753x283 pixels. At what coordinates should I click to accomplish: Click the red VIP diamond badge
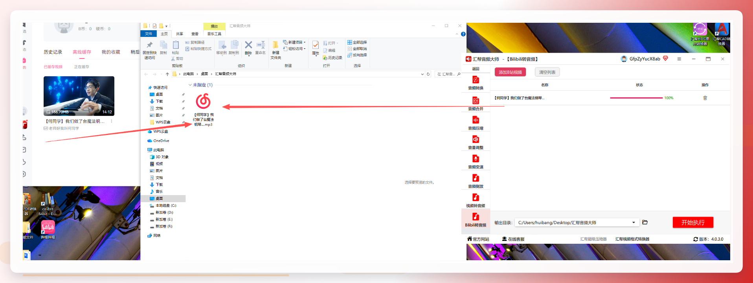point(665,58)
